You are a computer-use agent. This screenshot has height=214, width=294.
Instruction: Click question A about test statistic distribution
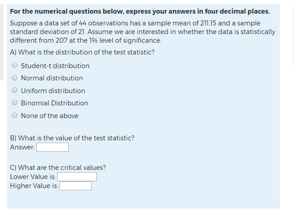[82, 52]
